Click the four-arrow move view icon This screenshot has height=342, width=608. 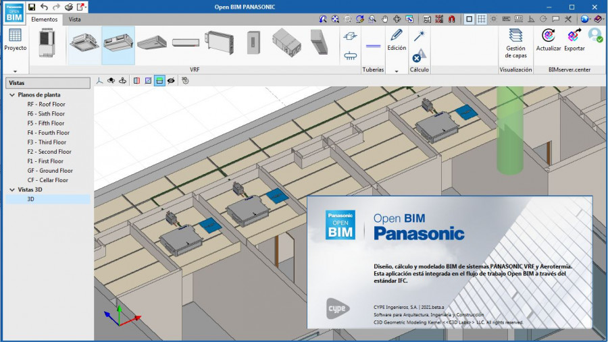[x=397, y=19]
